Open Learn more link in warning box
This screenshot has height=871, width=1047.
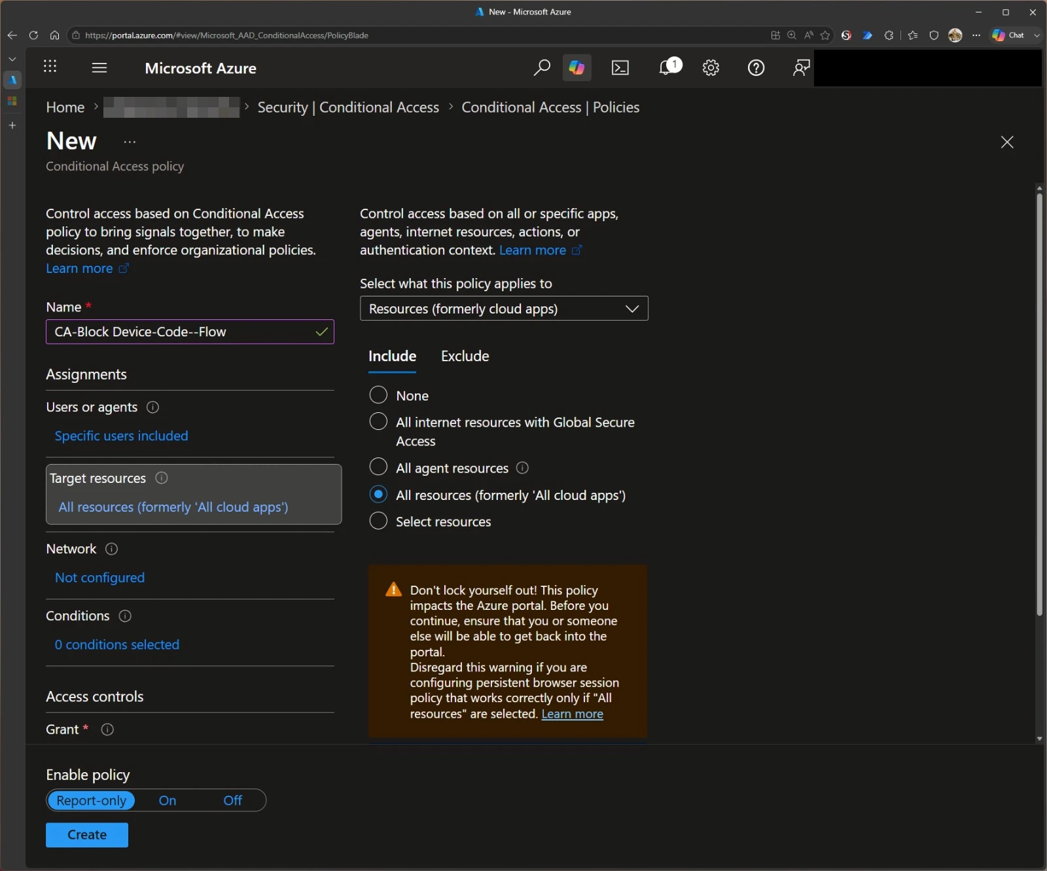click(572, 714)
